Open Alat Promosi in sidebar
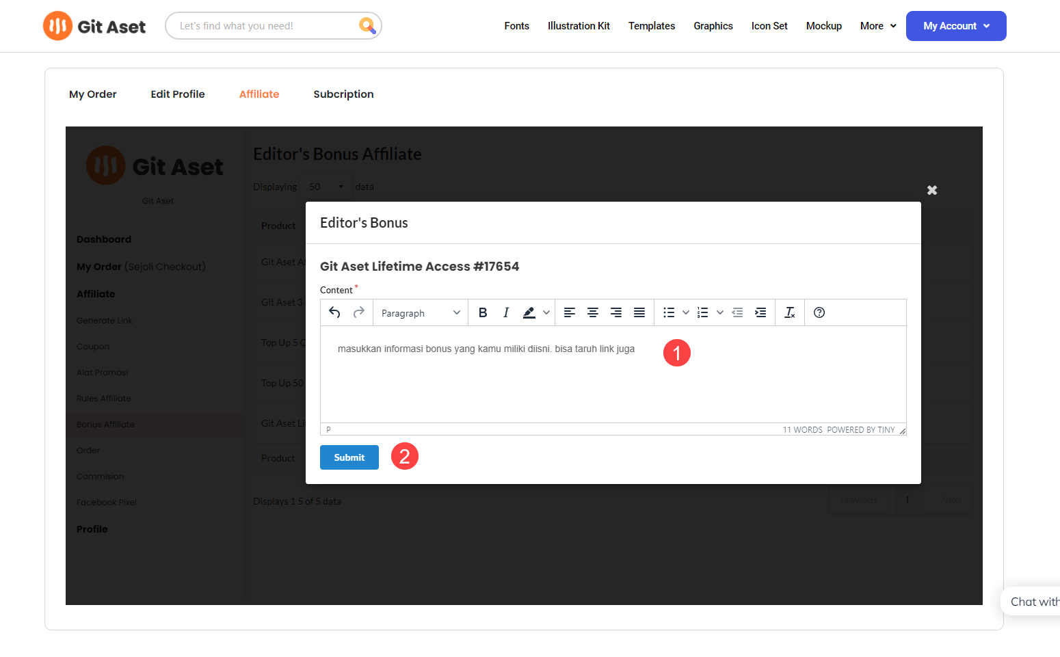 click(x=103, y=373)
